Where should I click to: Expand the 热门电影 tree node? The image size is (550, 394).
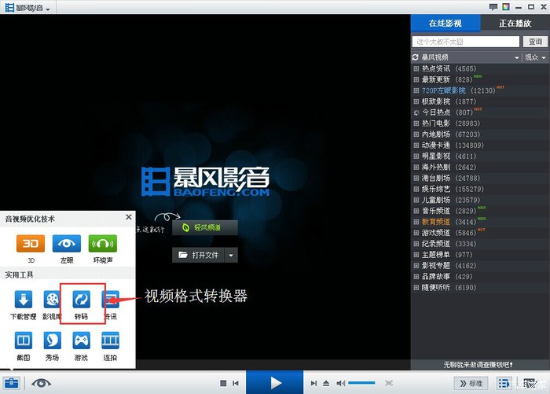click(416, 123)
